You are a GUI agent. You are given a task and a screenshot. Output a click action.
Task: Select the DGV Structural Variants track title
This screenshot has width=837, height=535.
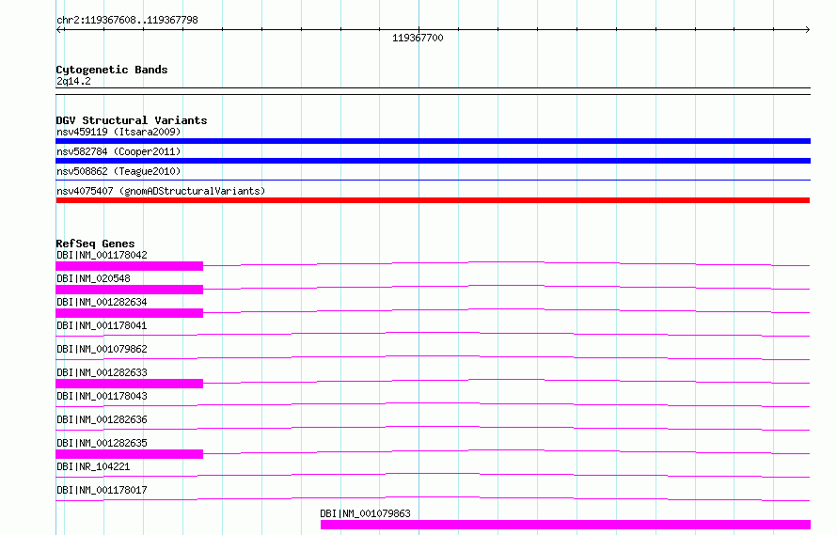click(132, 120)
